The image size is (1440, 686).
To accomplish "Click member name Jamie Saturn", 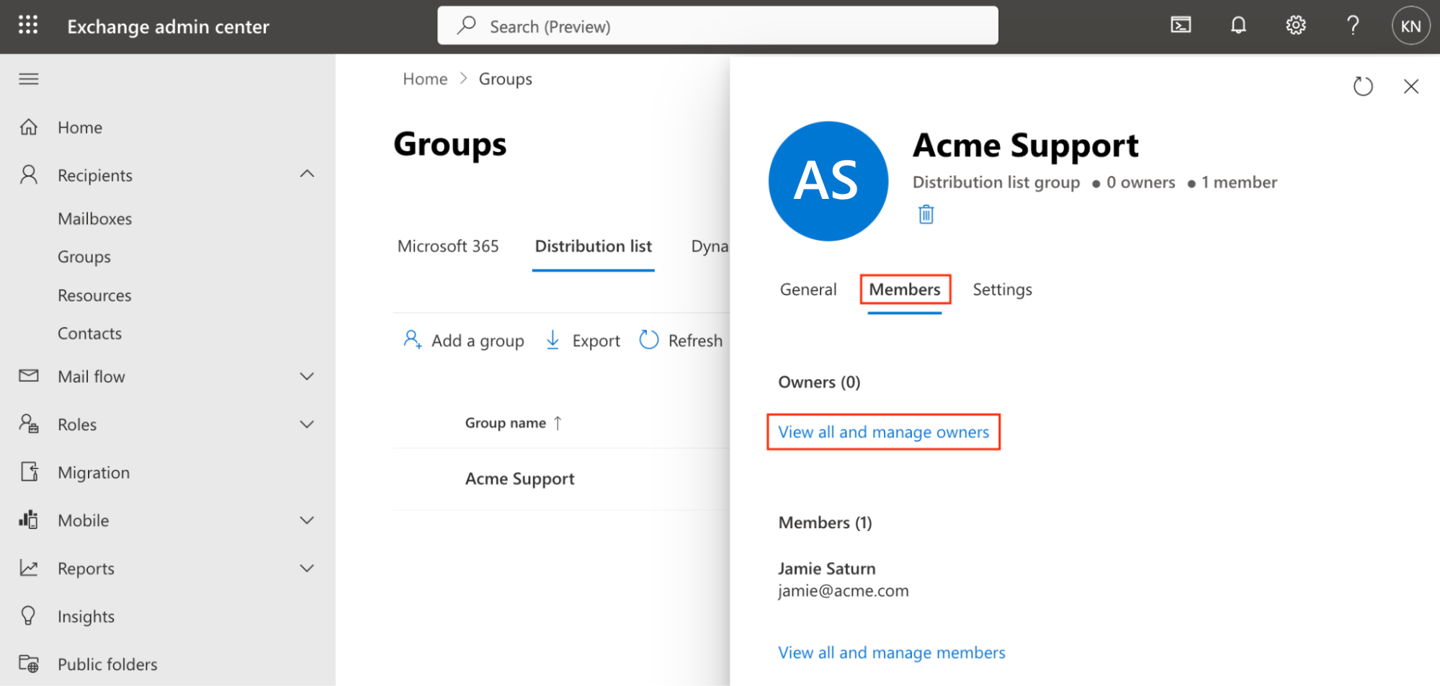I will click(x=827, y=568).
